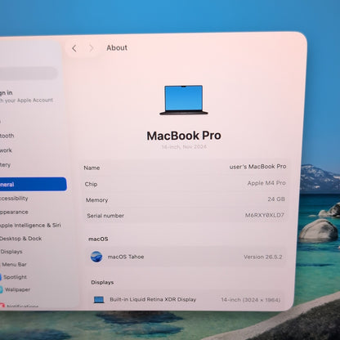
Task: Click the 'macOS Tahoe' label
Action: tap(126, 257)
